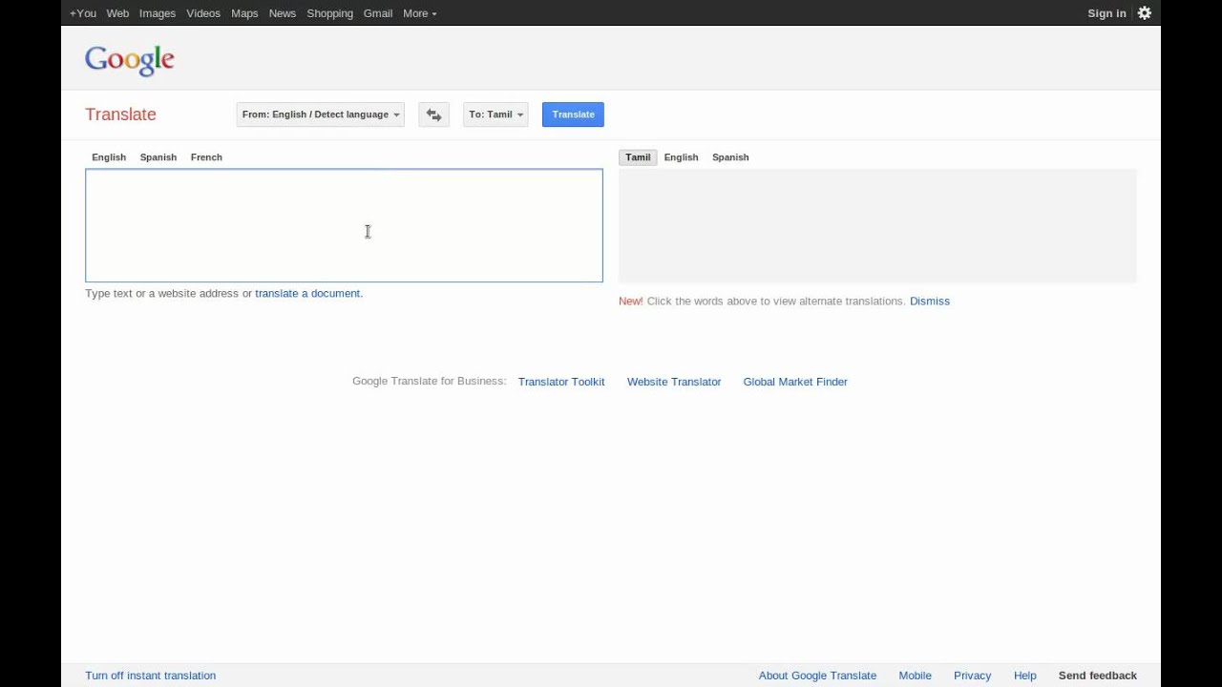Click the swap languages arrows icon
Viewport: 1222px width, 687px height.
click(x=433, y=114)
